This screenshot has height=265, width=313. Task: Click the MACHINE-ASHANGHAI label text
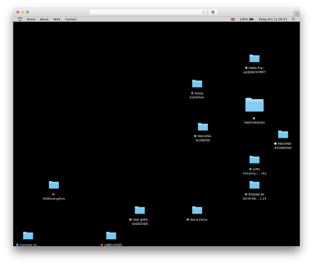[x=283, y=146]
